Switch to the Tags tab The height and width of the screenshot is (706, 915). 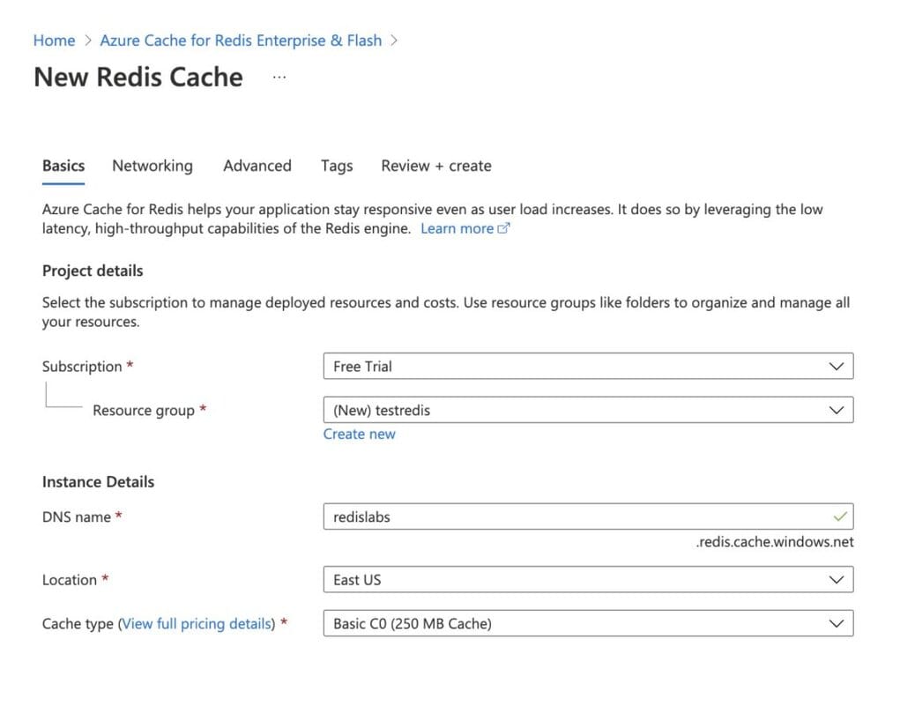click(336, 166)
